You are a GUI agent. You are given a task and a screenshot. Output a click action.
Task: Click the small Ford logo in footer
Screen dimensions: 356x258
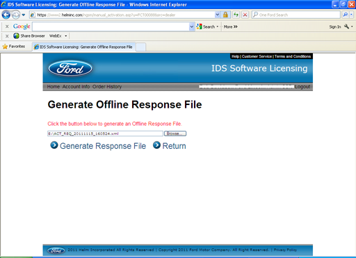56,250
